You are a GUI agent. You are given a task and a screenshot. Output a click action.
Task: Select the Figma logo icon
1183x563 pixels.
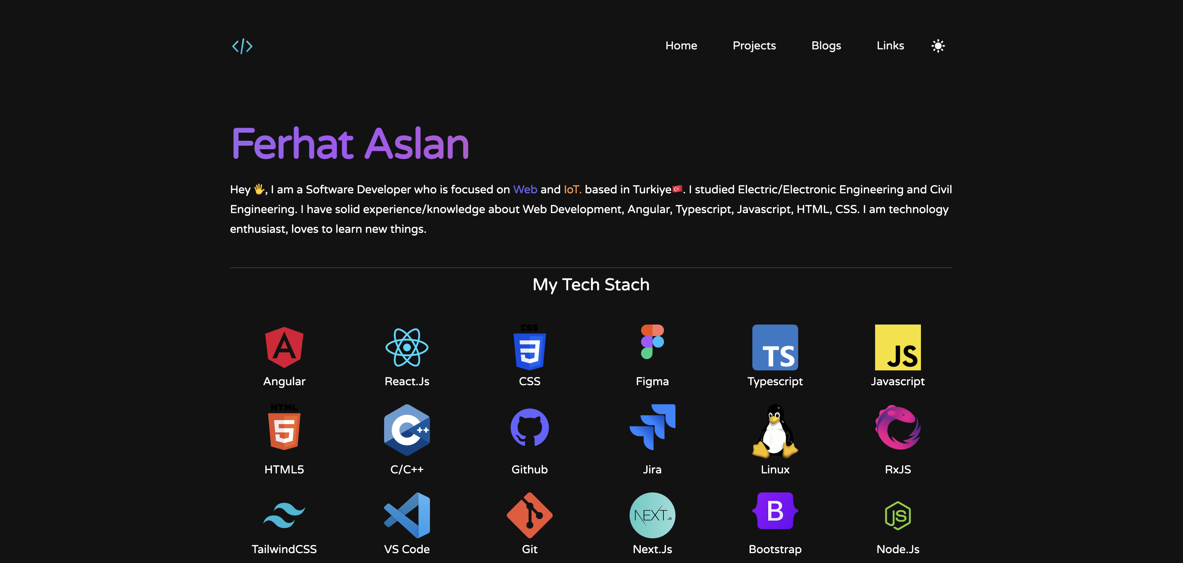[652, 342]
